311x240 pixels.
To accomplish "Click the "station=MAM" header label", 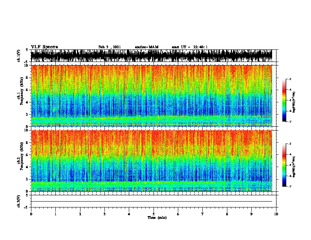I will coord(146,47).
